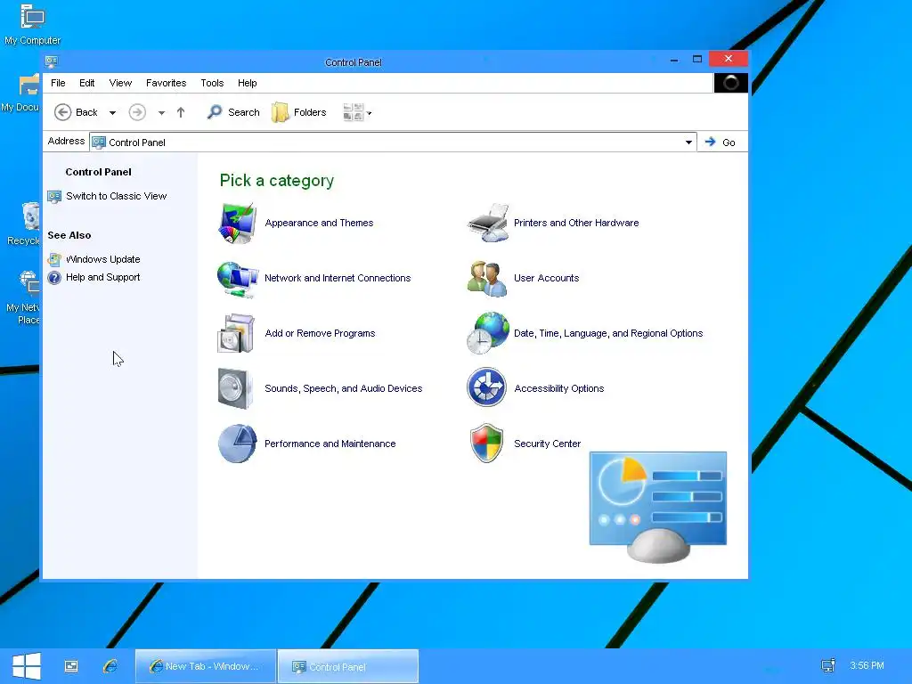Click the Control Panel icon in address bar
Screen dimensions: 912x684
[99, 142]
